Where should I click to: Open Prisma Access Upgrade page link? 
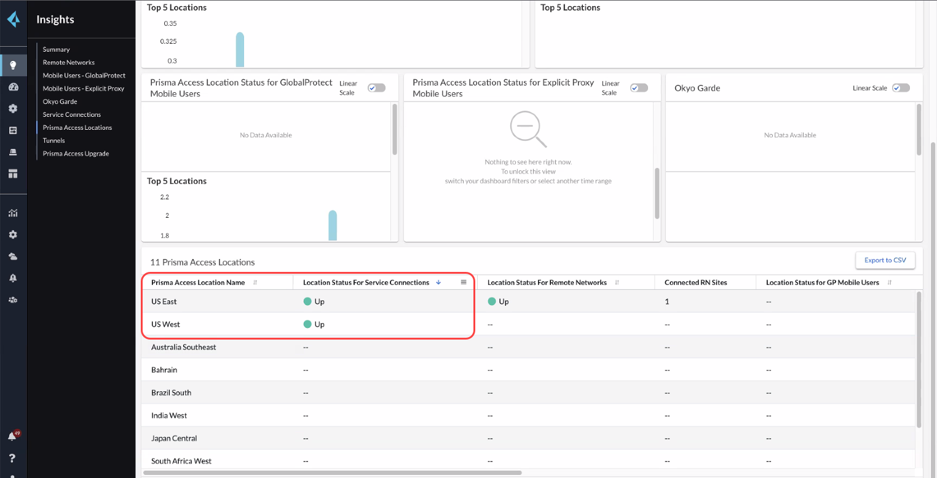(76, 153)
